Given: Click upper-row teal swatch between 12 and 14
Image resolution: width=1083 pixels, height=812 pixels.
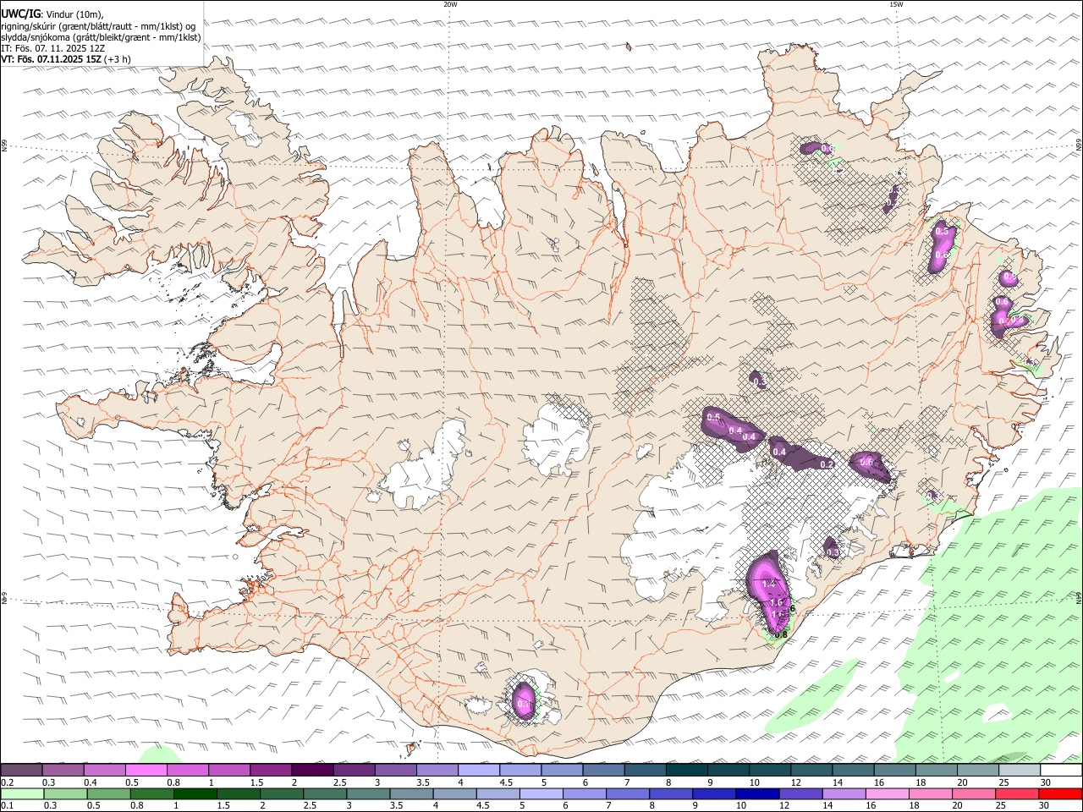Looking at the screenshot, I should point(812,771).
